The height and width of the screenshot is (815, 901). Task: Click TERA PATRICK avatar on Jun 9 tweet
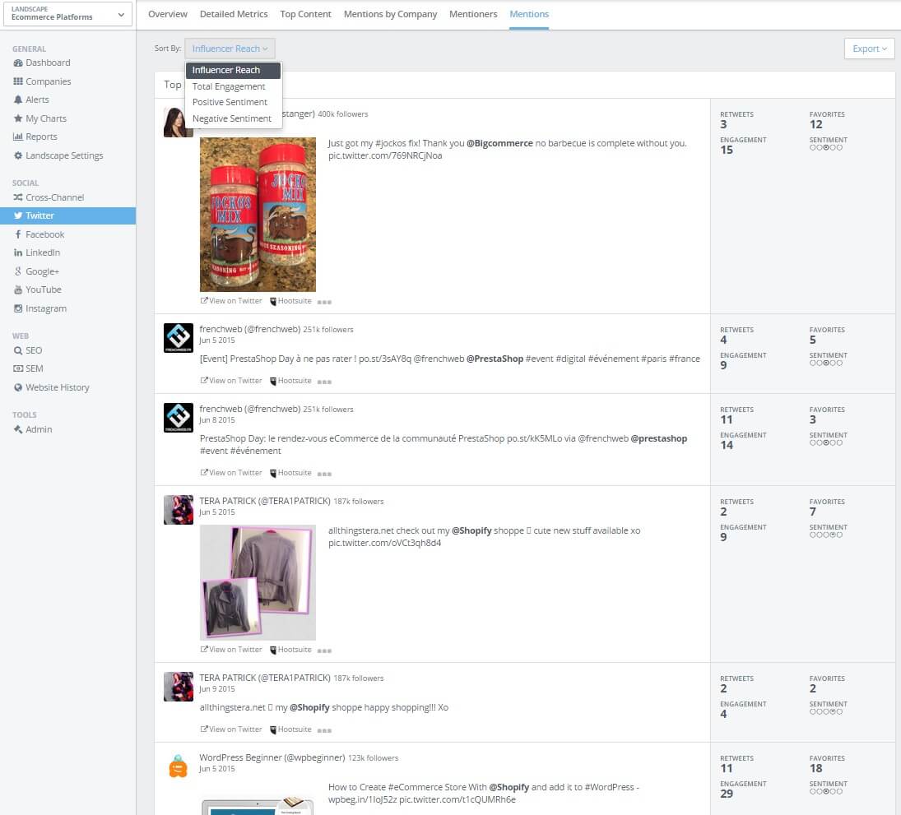[x=179, y=687]
